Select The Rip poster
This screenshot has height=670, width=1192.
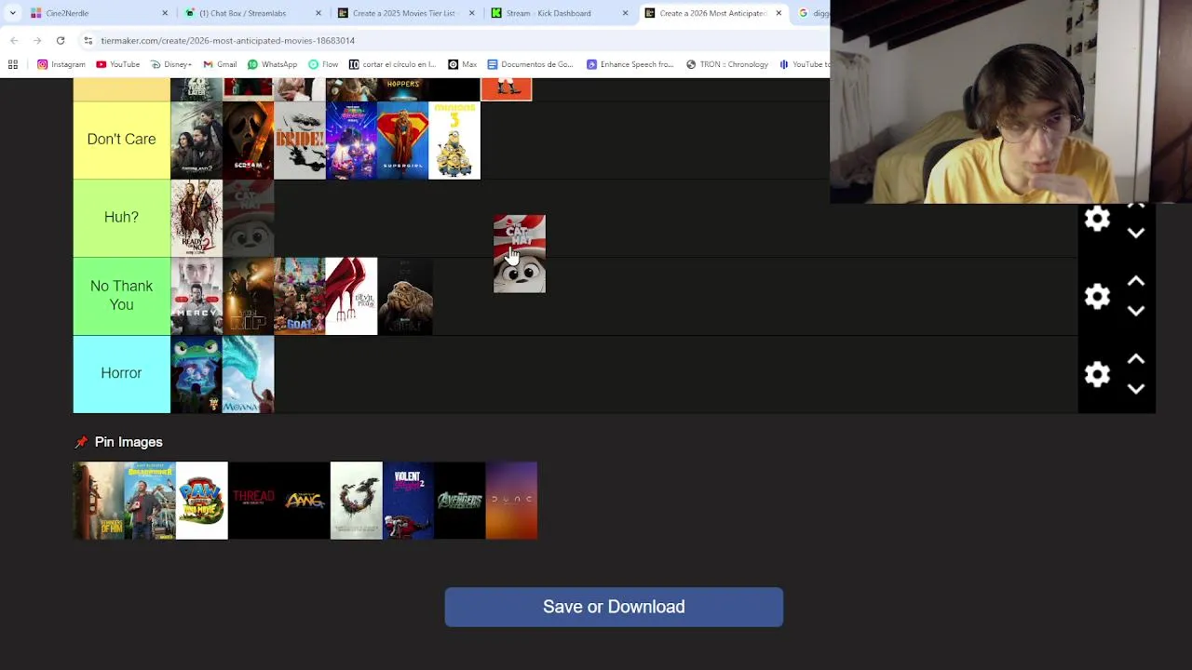[248, 296]
